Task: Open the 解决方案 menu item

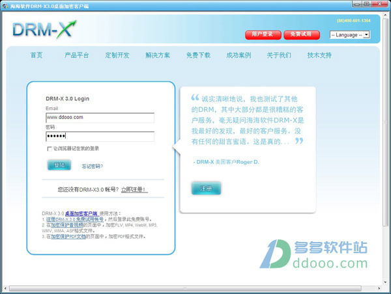Action: point(158,55)
